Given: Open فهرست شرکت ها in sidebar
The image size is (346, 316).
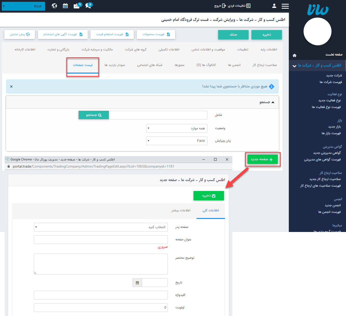Looking at the screenshot, I should [x=330, y=82].
